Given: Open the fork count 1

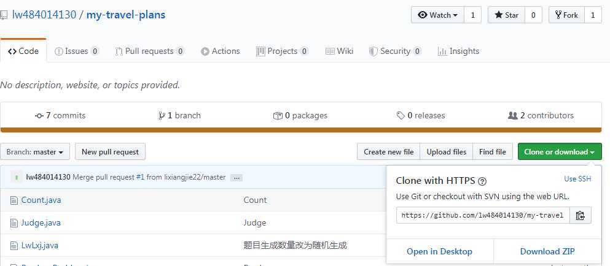Looking at the screenshot, I should pos(593,15).
